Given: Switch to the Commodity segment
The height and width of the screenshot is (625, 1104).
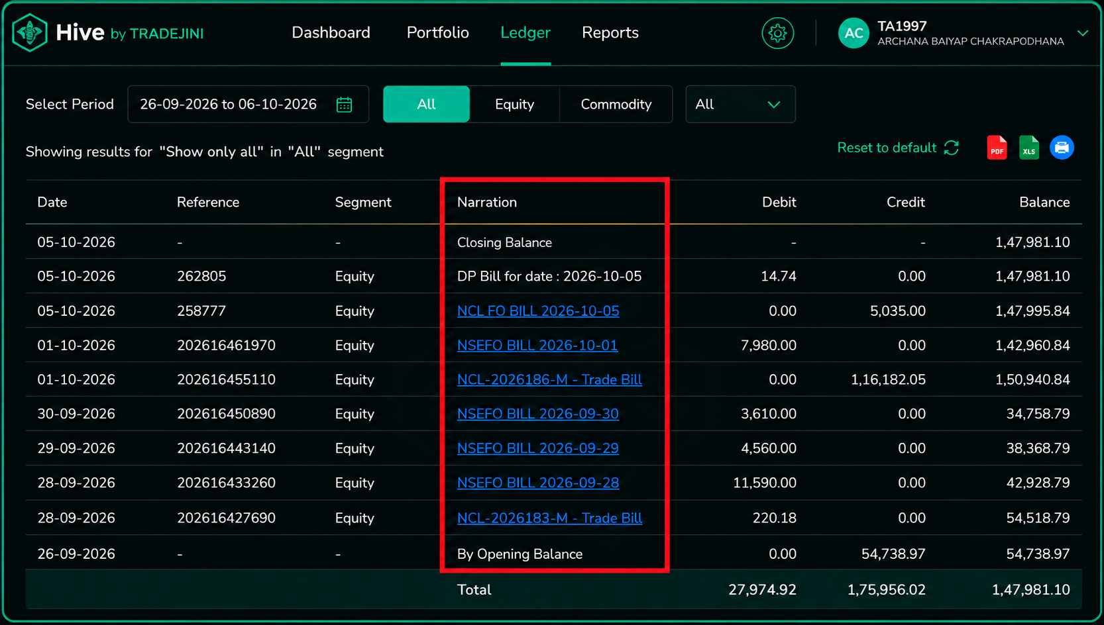Looking at the screenshot, I should click(x=616, y=104).
